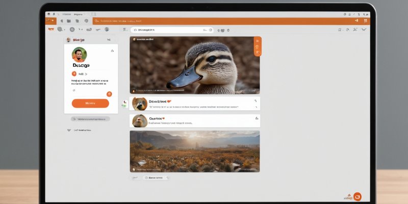
Task: Click the back arrow icon in top toolbar
Action: (62, 21)
